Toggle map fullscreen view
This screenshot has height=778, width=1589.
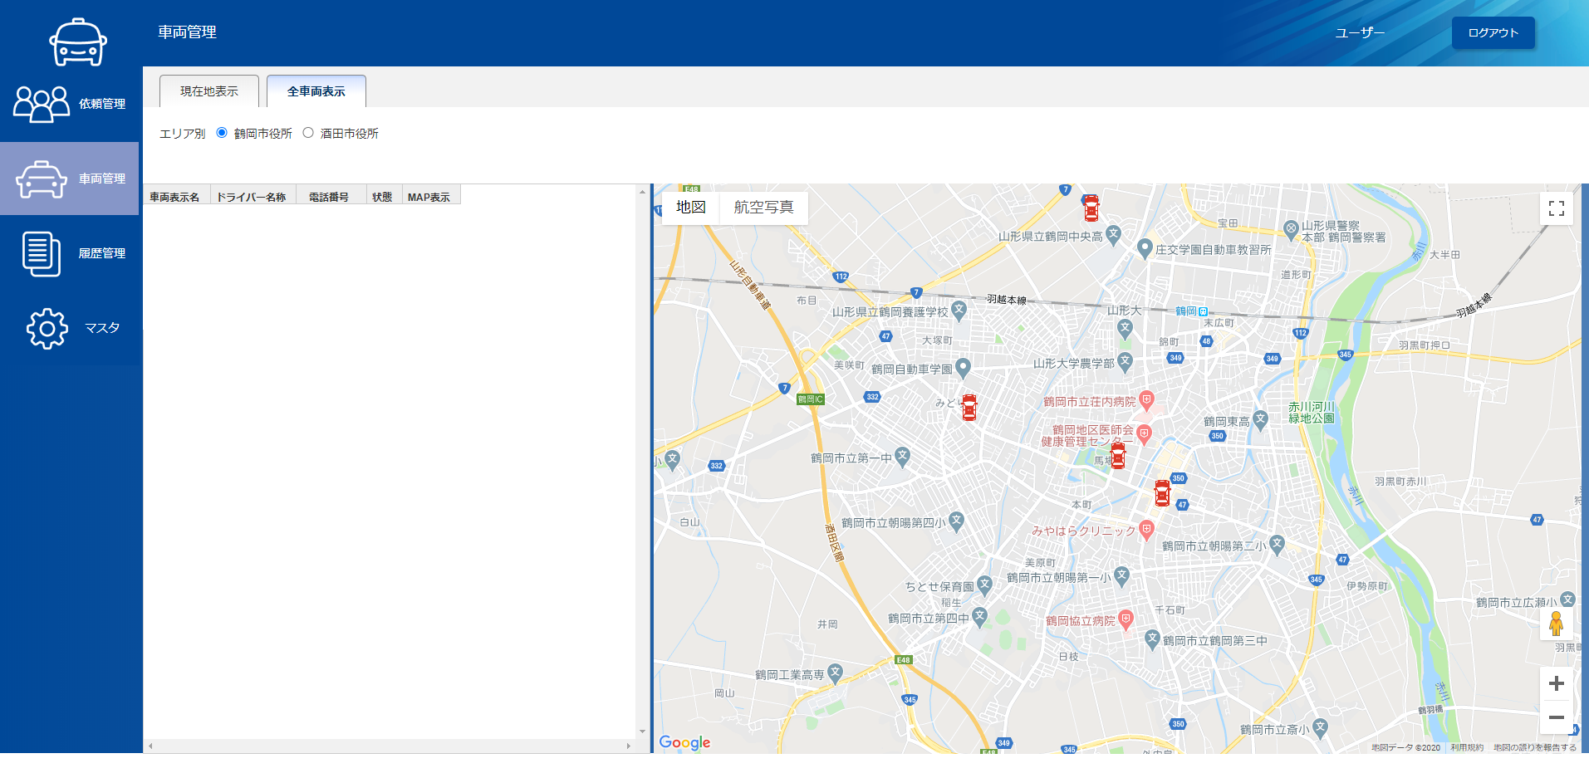click(1557, 208)
